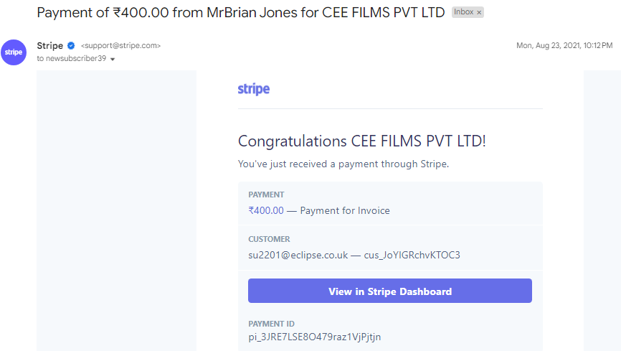Click the PAYMENT section label
The height and width of the screenshot is (351, 621).
click(266, 195)
